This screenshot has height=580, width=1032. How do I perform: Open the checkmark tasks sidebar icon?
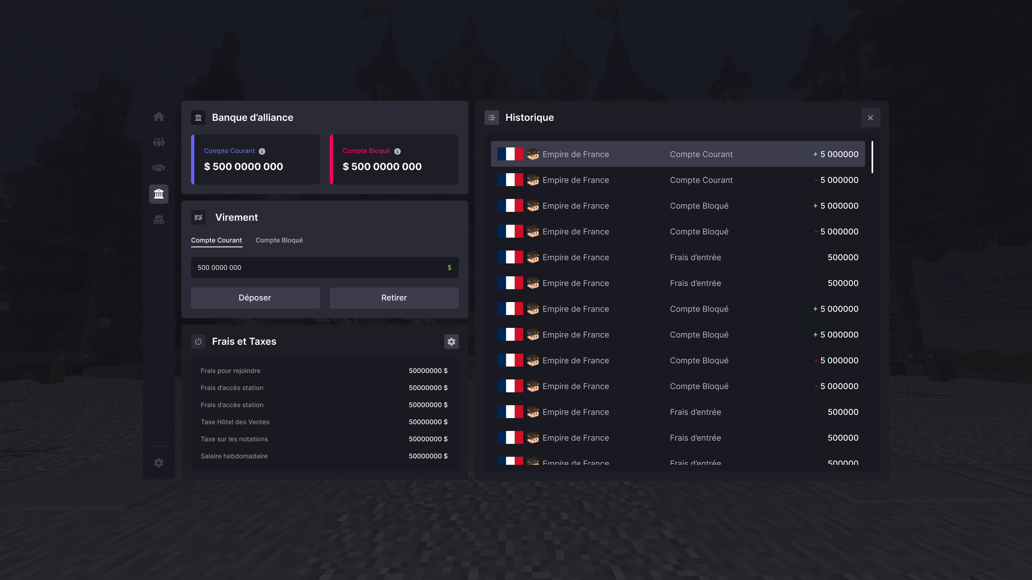pyautogui.click(x=158, y=220)
